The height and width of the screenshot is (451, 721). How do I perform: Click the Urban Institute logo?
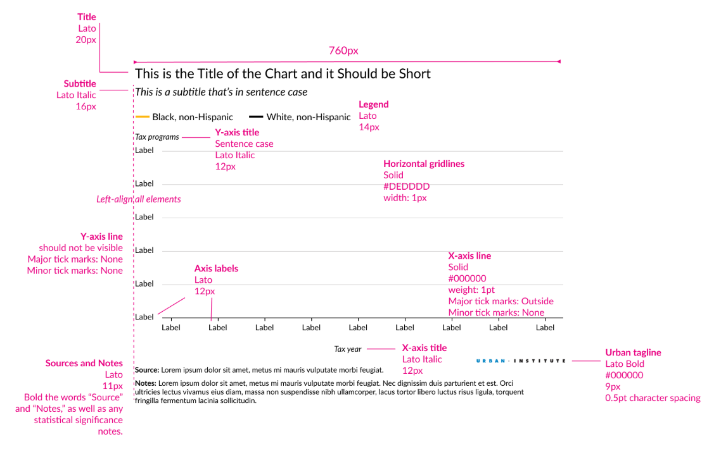pos(521,361)
